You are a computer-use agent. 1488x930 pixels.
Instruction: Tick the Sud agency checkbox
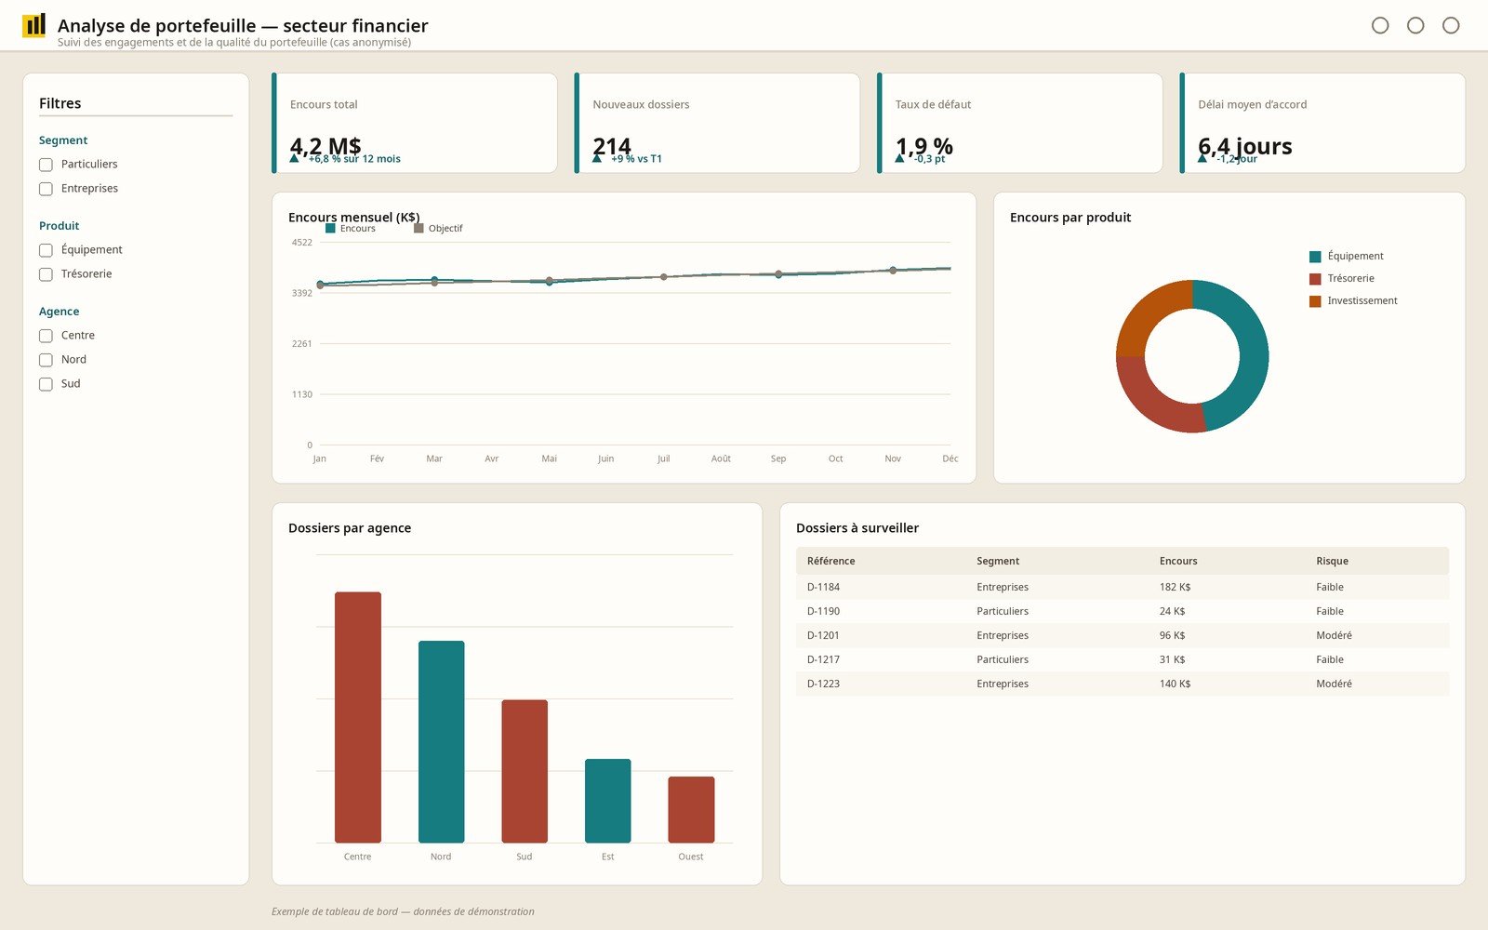(46, 384)
